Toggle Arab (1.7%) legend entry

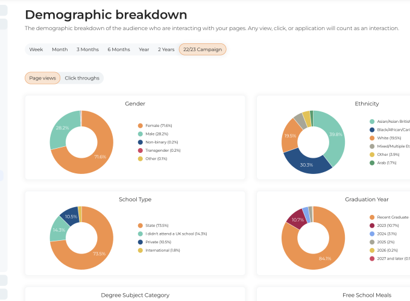coord(383,163)
